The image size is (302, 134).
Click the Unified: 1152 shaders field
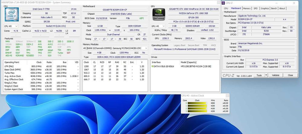click(208, 30)
